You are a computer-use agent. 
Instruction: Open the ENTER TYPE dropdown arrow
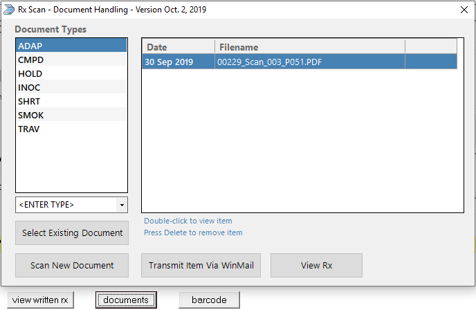click(122, 206)
